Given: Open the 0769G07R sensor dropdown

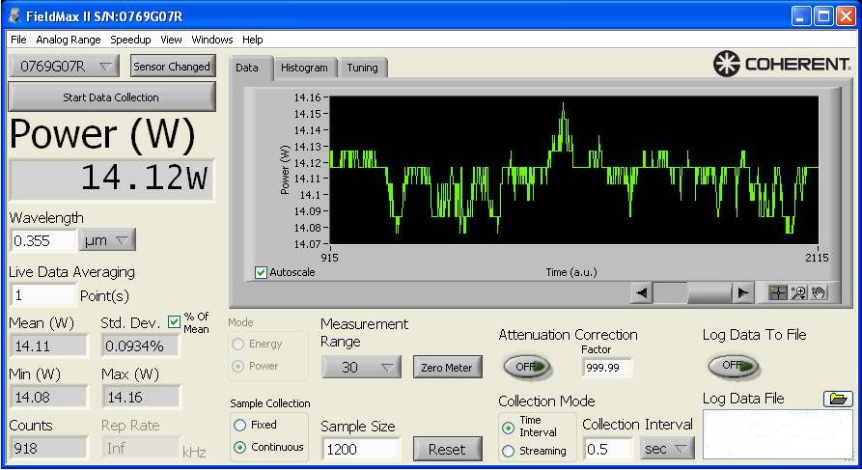Looking at the screenshot, I should pos(64,67).
